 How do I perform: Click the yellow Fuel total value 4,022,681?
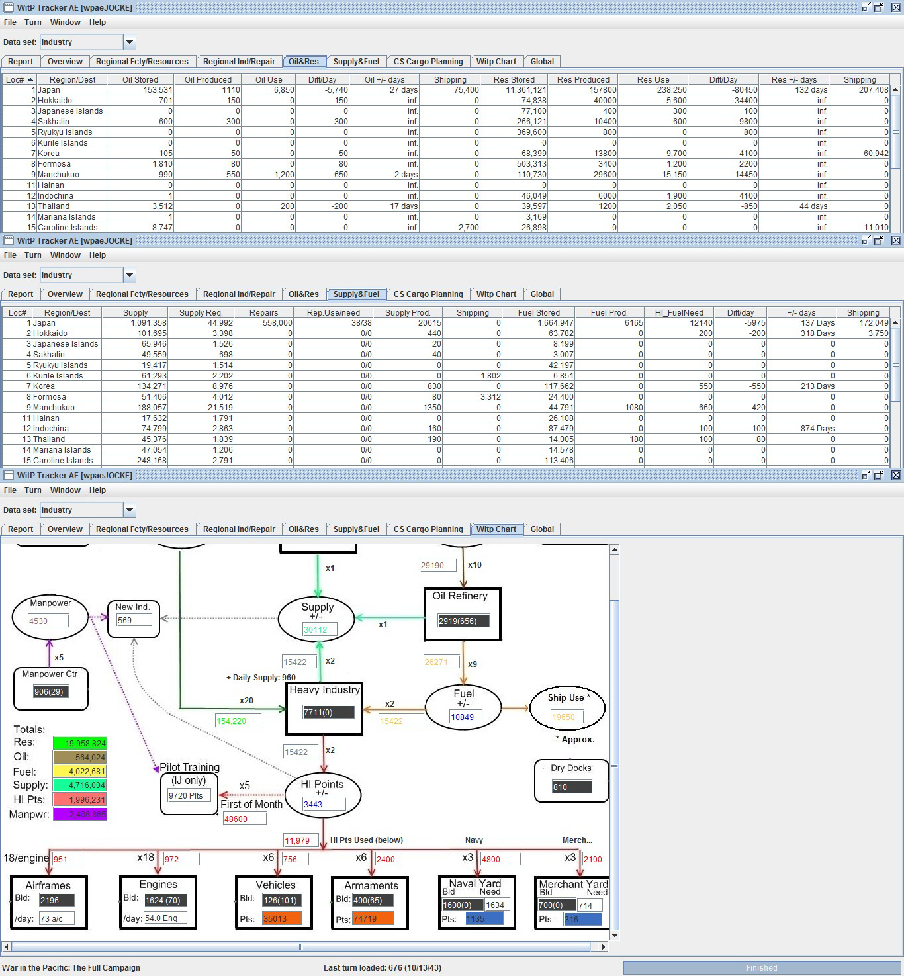tap(80, 772)
